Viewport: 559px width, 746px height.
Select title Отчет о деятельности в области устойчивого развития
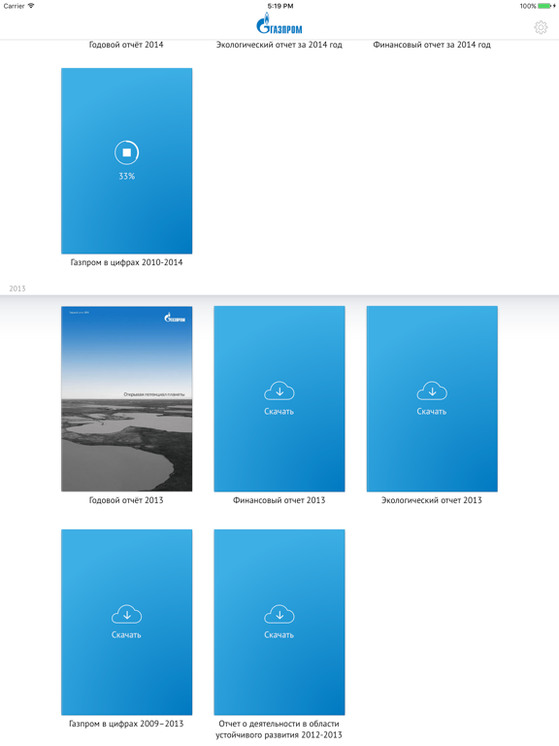279,729
